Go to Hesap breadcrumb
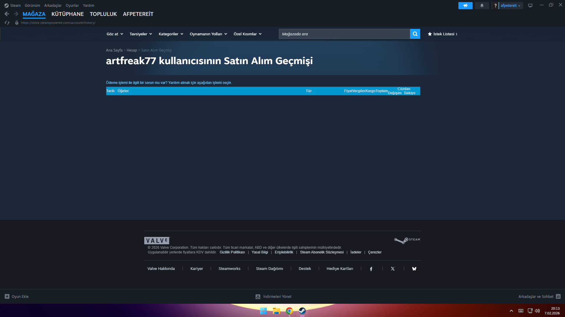 click(x=132, y=50)
